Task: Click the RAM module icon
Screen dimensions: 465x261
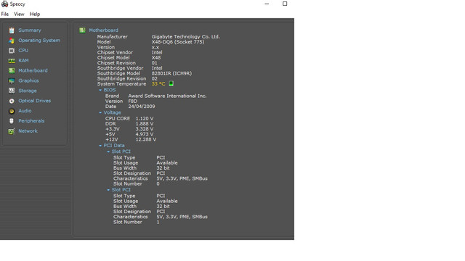Action: click(x=12, y=61)
